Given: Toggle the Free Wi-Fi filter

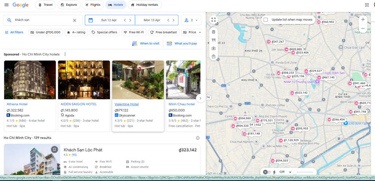Looking at the screenshot, I should [x=134, y=33].
